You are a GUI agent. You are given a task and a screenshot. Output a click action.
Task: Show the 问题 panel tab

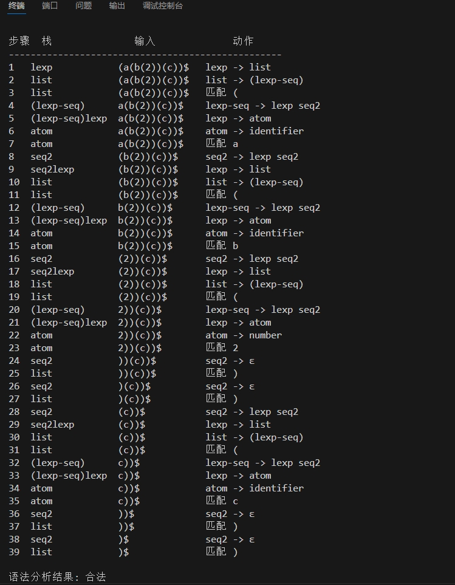click(83, 6)
